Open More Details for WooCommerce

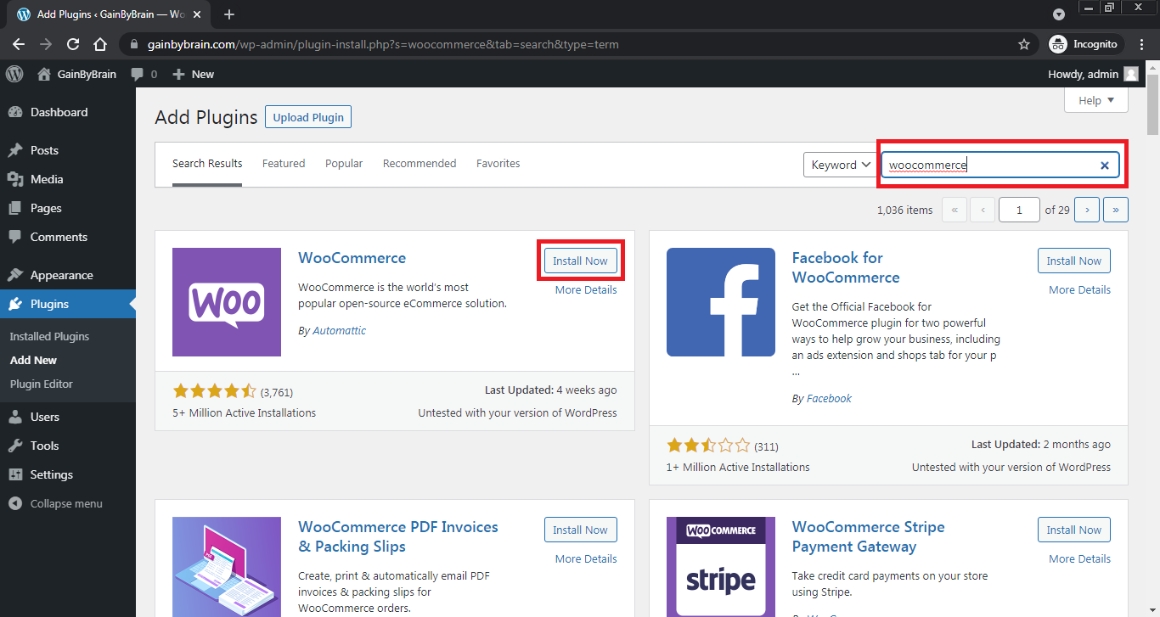pos(586,289)
